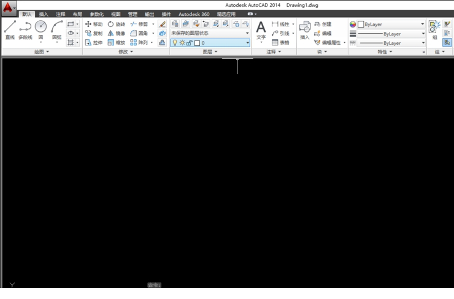Click the explode icon in the modify panel
This screenshot has height=299, width=454.
[162, 33]
